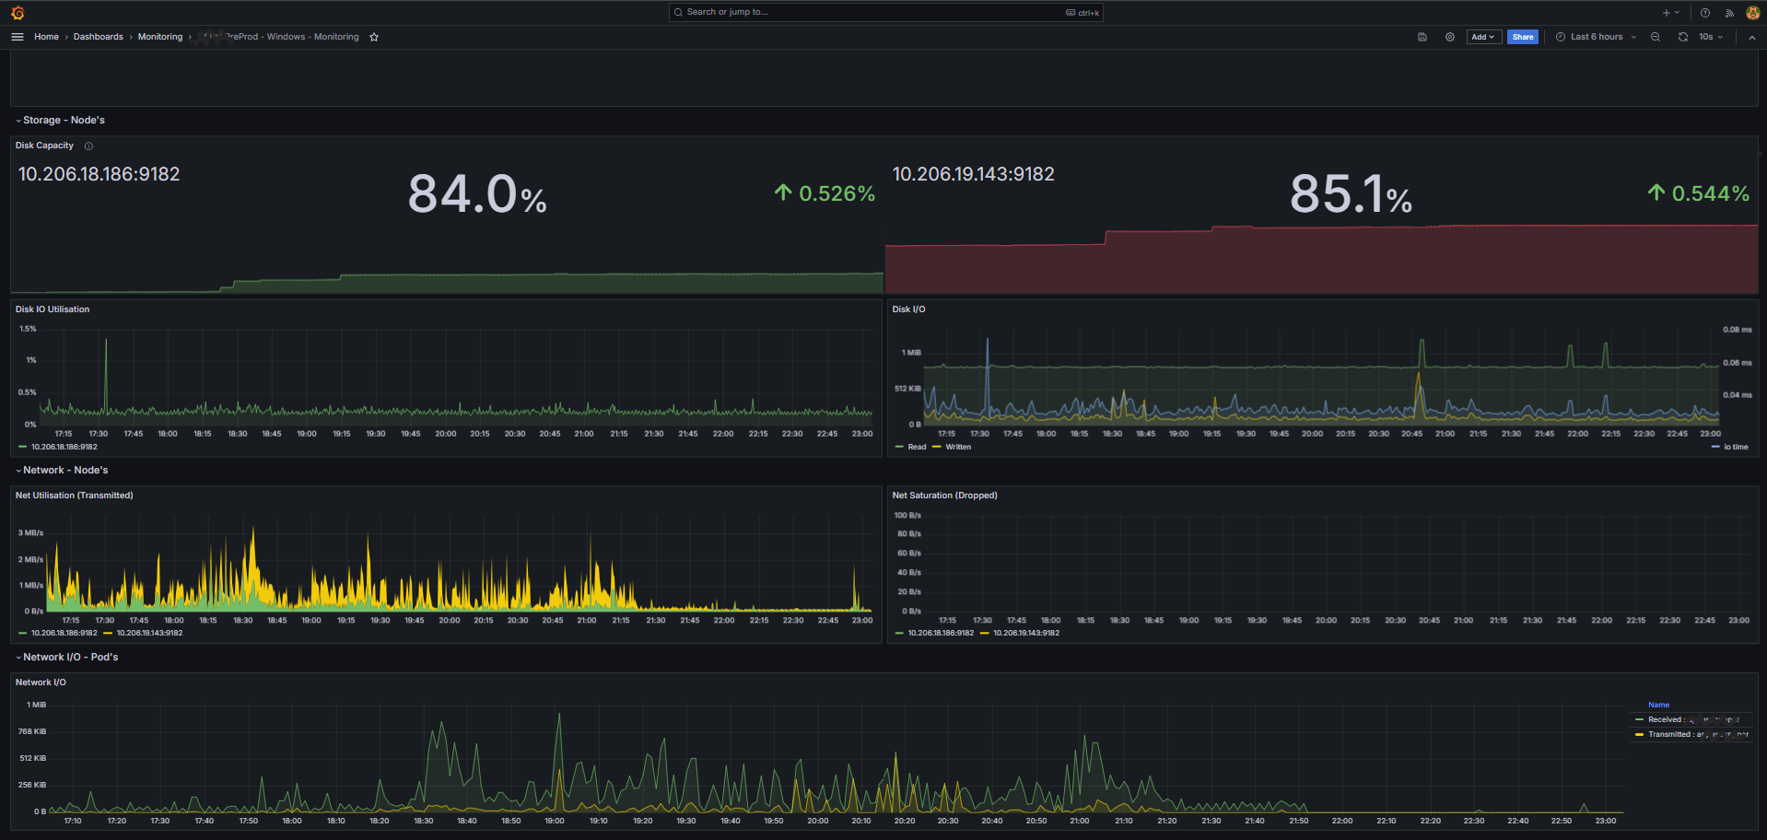1767x840 pixels.
Task: Open dashboard settings gear icon
Action: [x=1450, y=37]
